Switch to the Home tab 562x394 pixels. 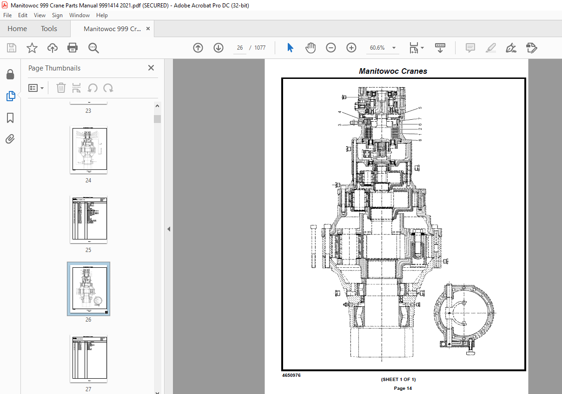tap(17, 29)
